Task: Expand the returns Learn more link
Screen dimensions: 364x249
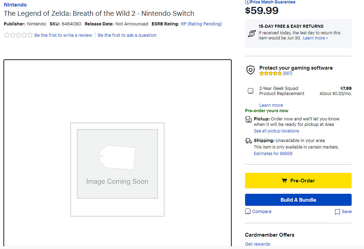Action: tap(315, 38)
